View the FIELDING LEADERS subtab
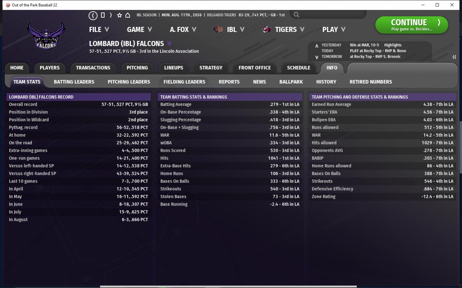The image size is (462, 288). click(184, 82)
